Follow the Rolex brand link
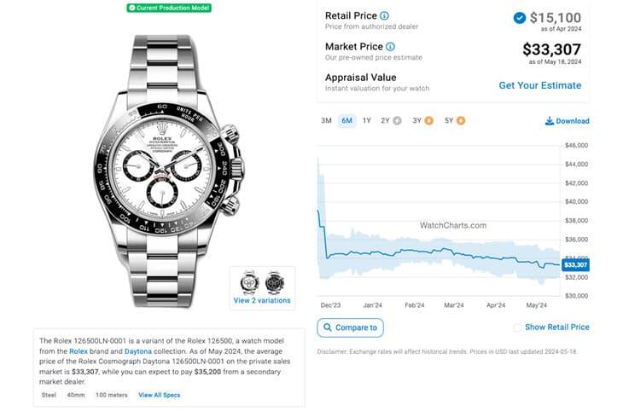The image size is (623, 411). click(x=79, y=350)
